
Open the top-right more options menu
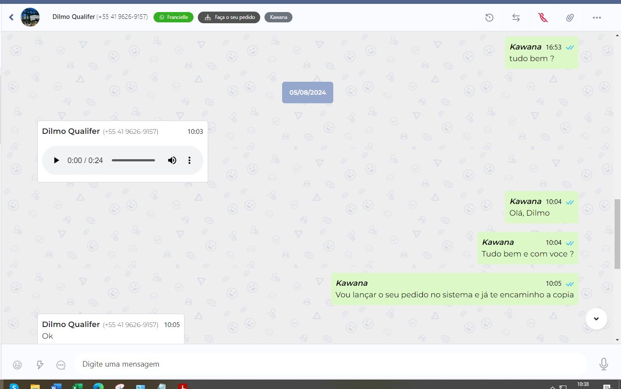[597, 18]
